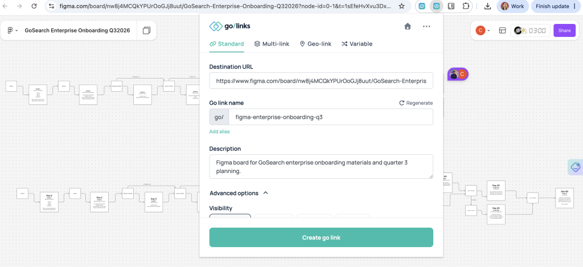Open the Work profile avatar chip
583x267 pixels.
(512, 6)
